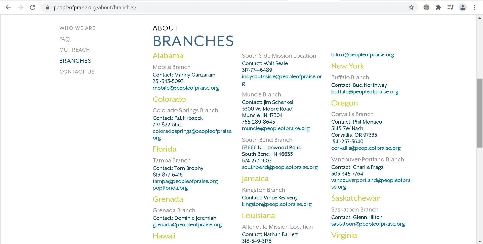483x244 pixels.
Task: Open the Extensions puzzle menu
Action: 438,8
